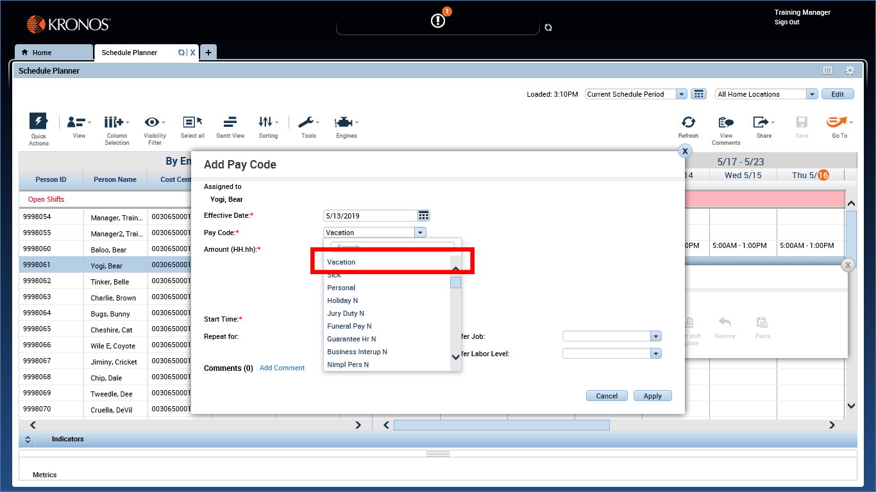Select the Gantt View icon
The height and width of the screenshot is (492, 876).
click(230, 122)
